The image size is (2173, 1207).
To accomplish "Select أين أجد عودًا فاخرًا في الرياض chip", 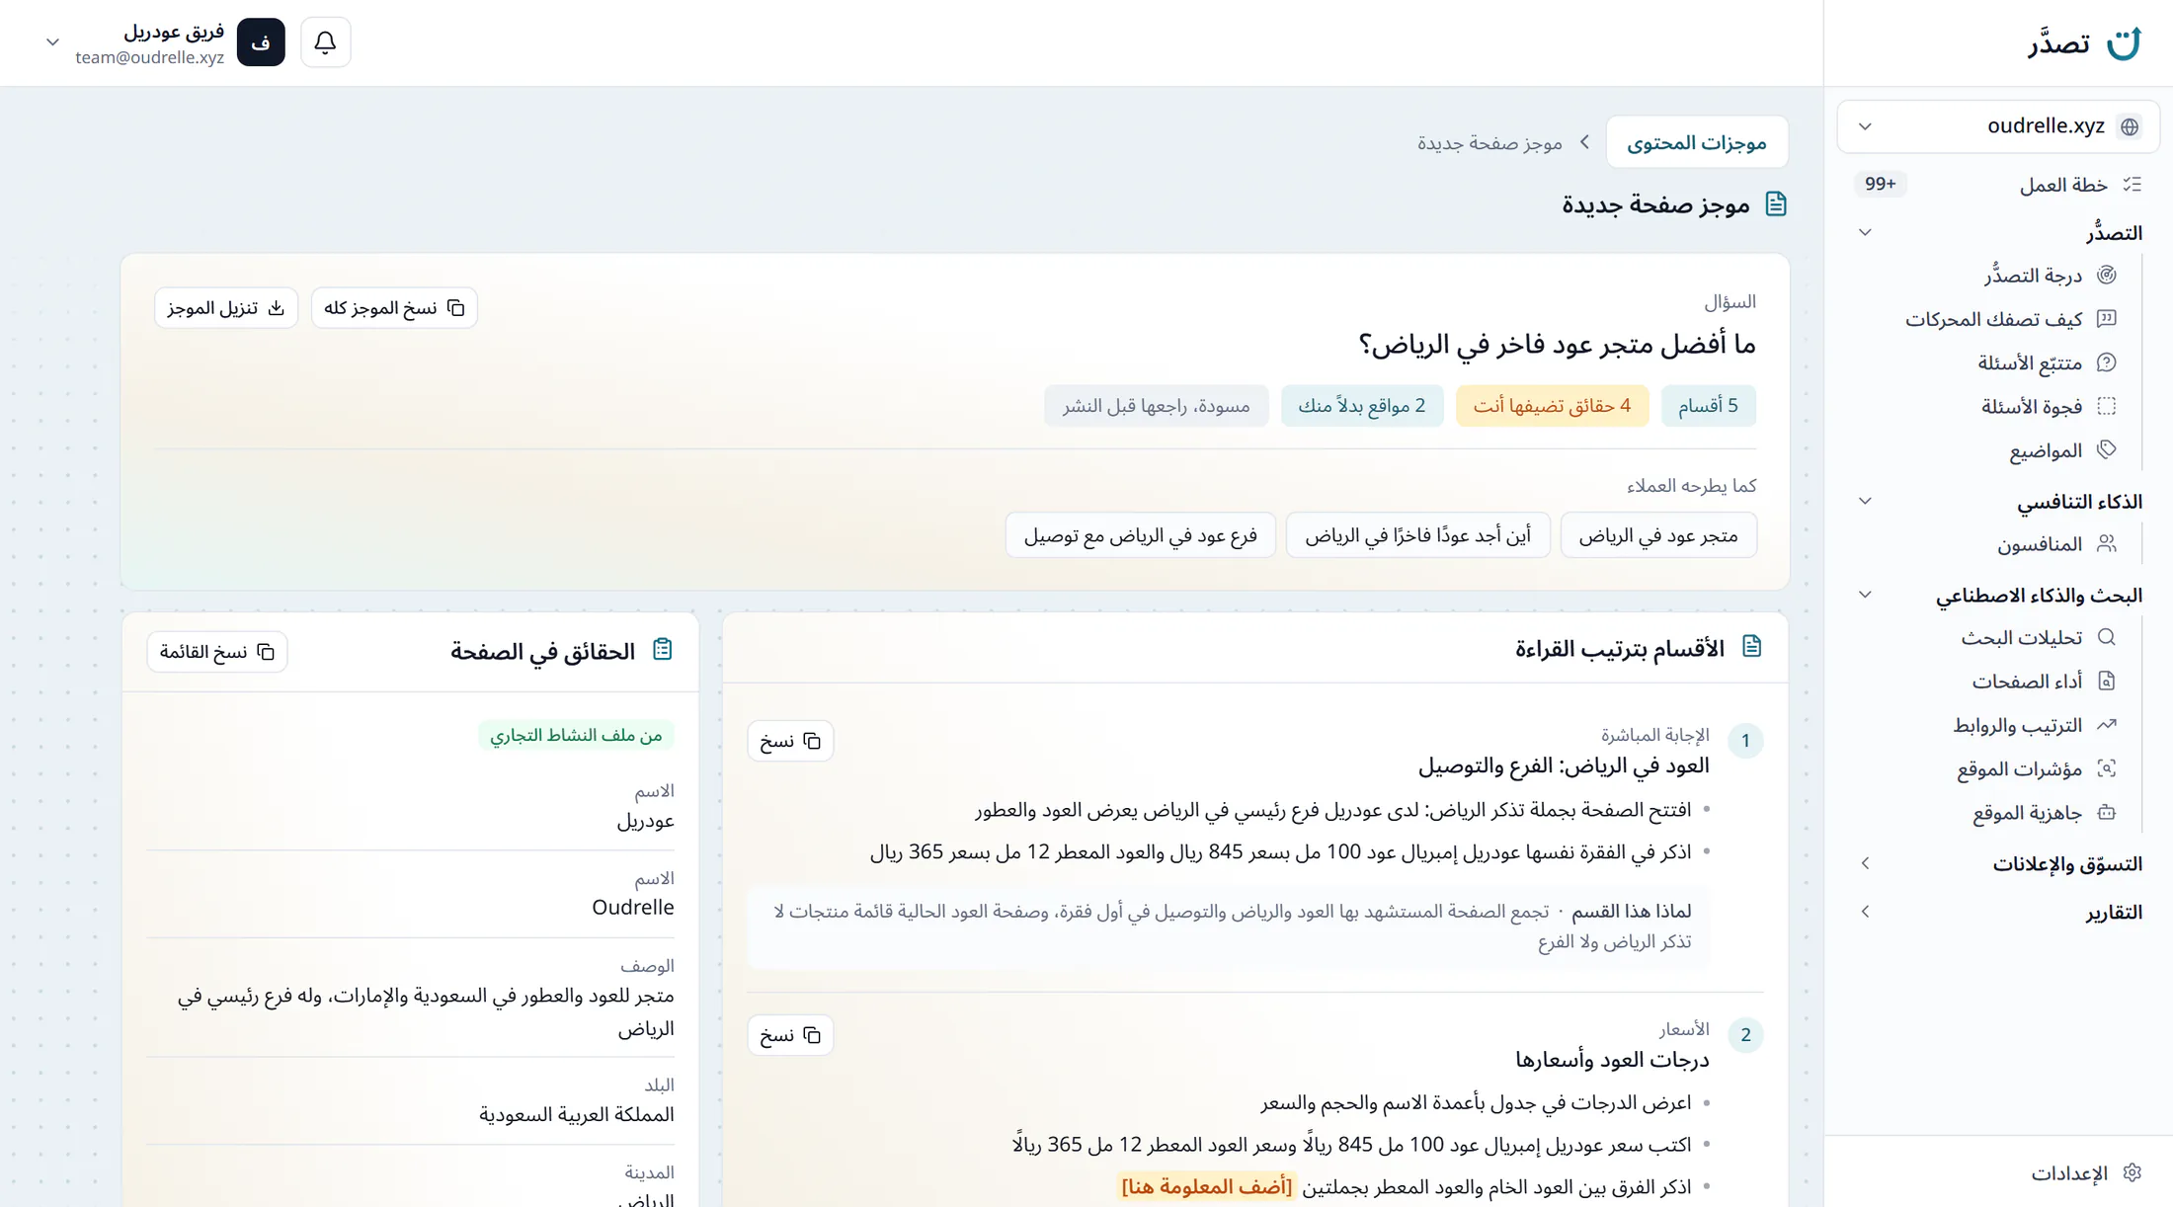I will [x=1418, y=535].
